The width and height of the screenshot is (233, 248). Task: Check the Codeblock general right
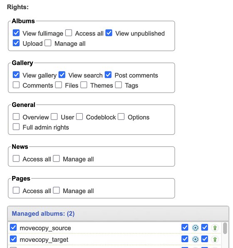[79, 117]
